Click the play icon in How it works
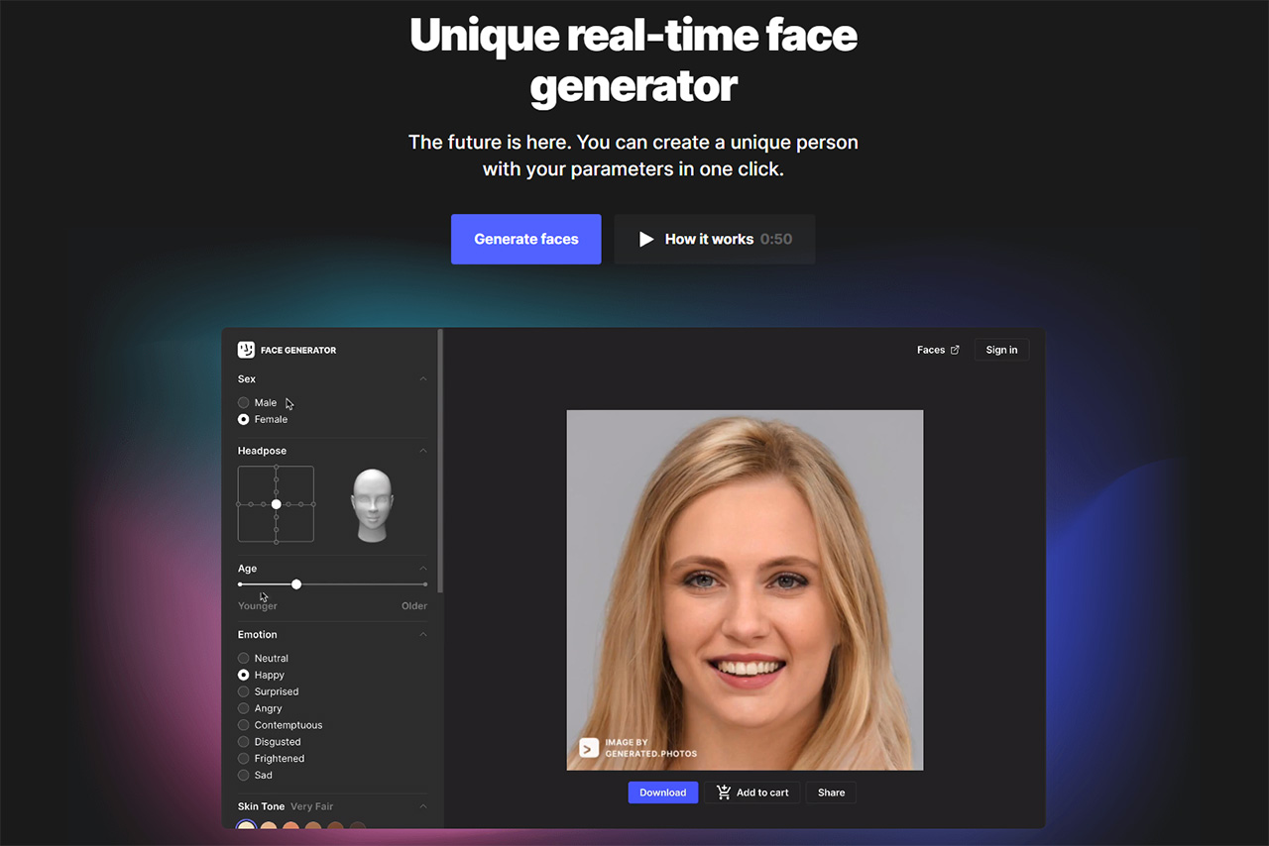This screenshot has width=1269, height=846. pyautogui.click(x=645, y=239)
